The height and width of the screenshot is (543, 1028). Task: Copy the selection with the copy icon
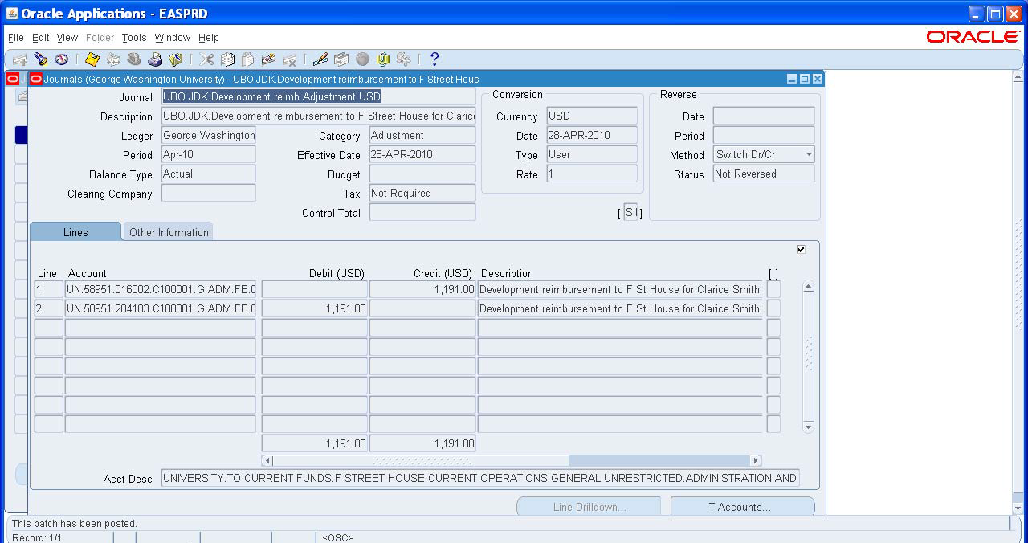[226, 59]
